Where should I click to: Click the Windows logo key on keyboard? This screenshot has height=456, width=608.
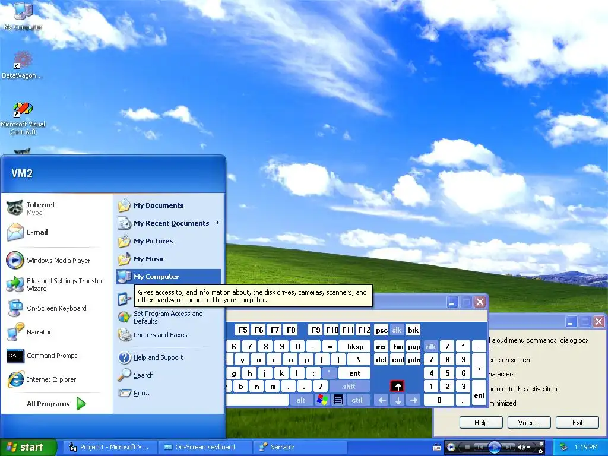322,400
